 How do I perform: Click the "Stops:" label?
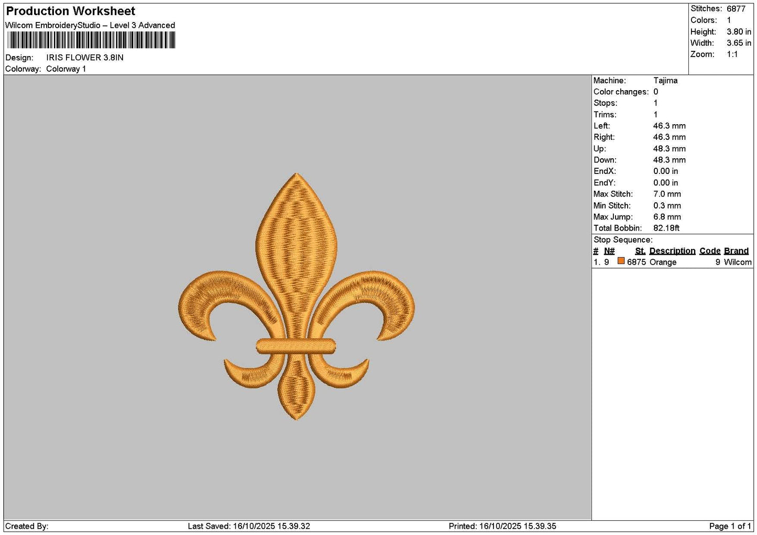pyautogui.click(x=606, y=103)
